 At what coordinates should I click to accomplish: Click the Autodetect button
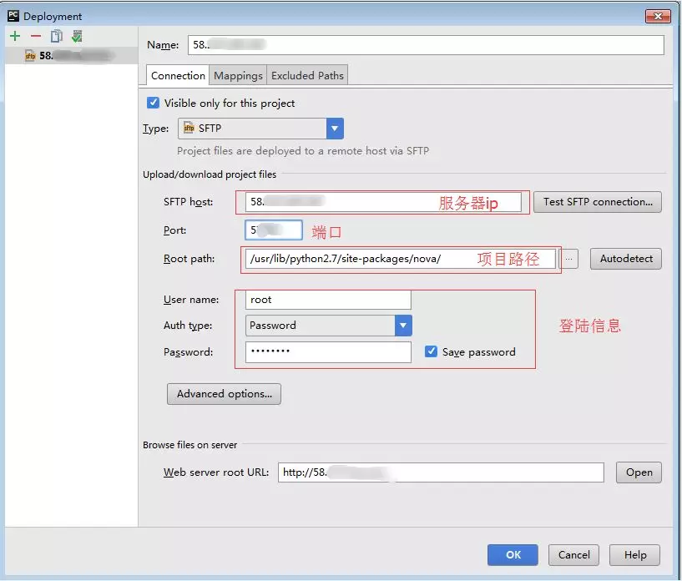coord(626,259)
